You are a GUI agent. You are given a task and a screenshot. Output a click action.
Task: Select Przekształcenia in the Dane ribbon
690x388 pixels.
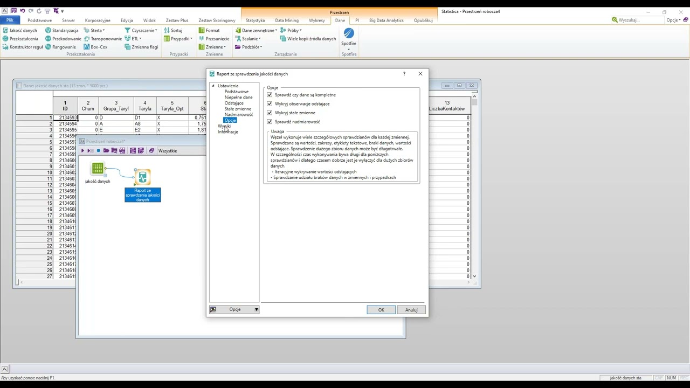point(20,39)
